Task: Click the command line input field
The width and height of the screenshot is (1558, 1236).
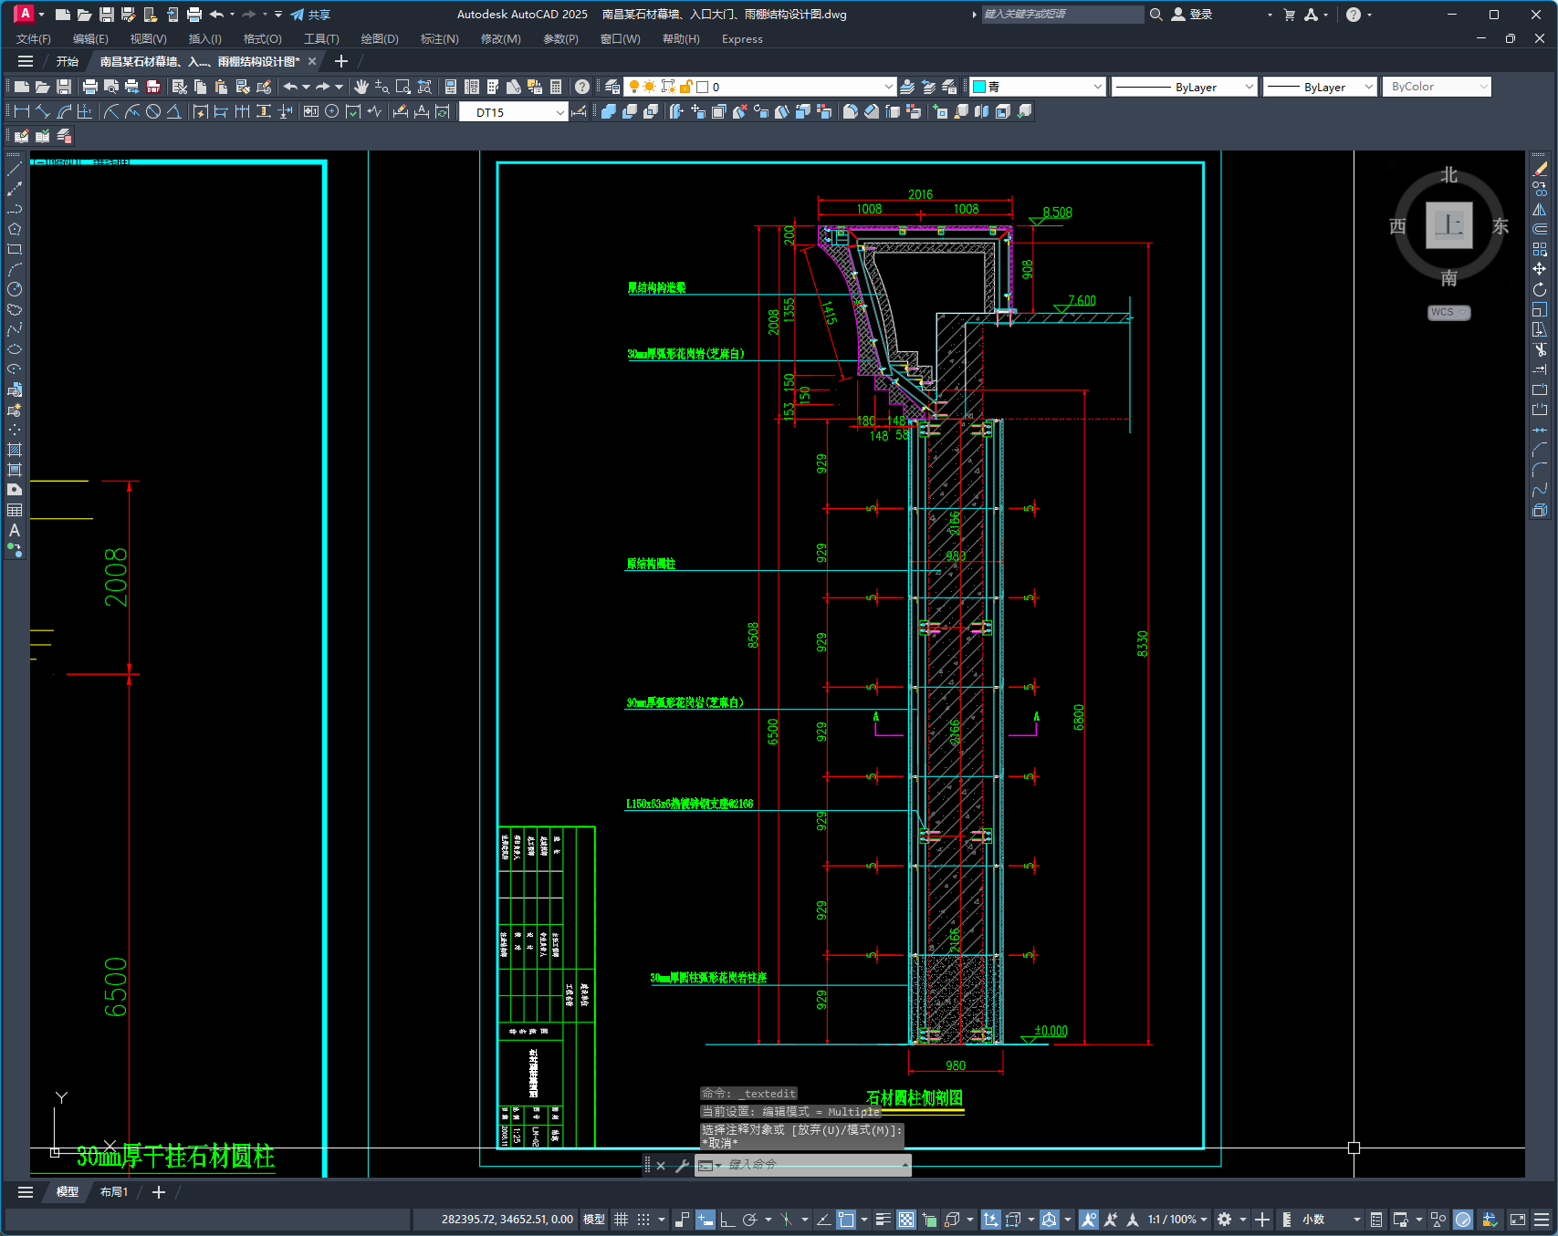Action: click(x=810, y=1165)
